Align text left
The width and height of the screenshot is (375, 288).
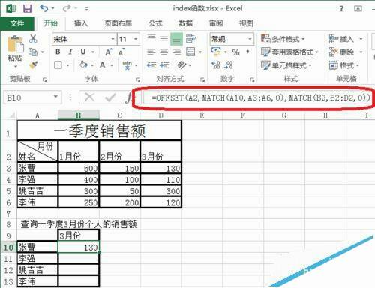tap(151, 52)
